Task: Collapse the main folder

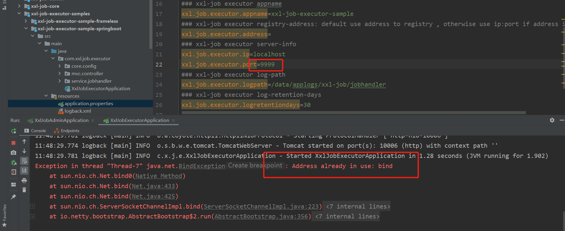Action: (39, 43)
